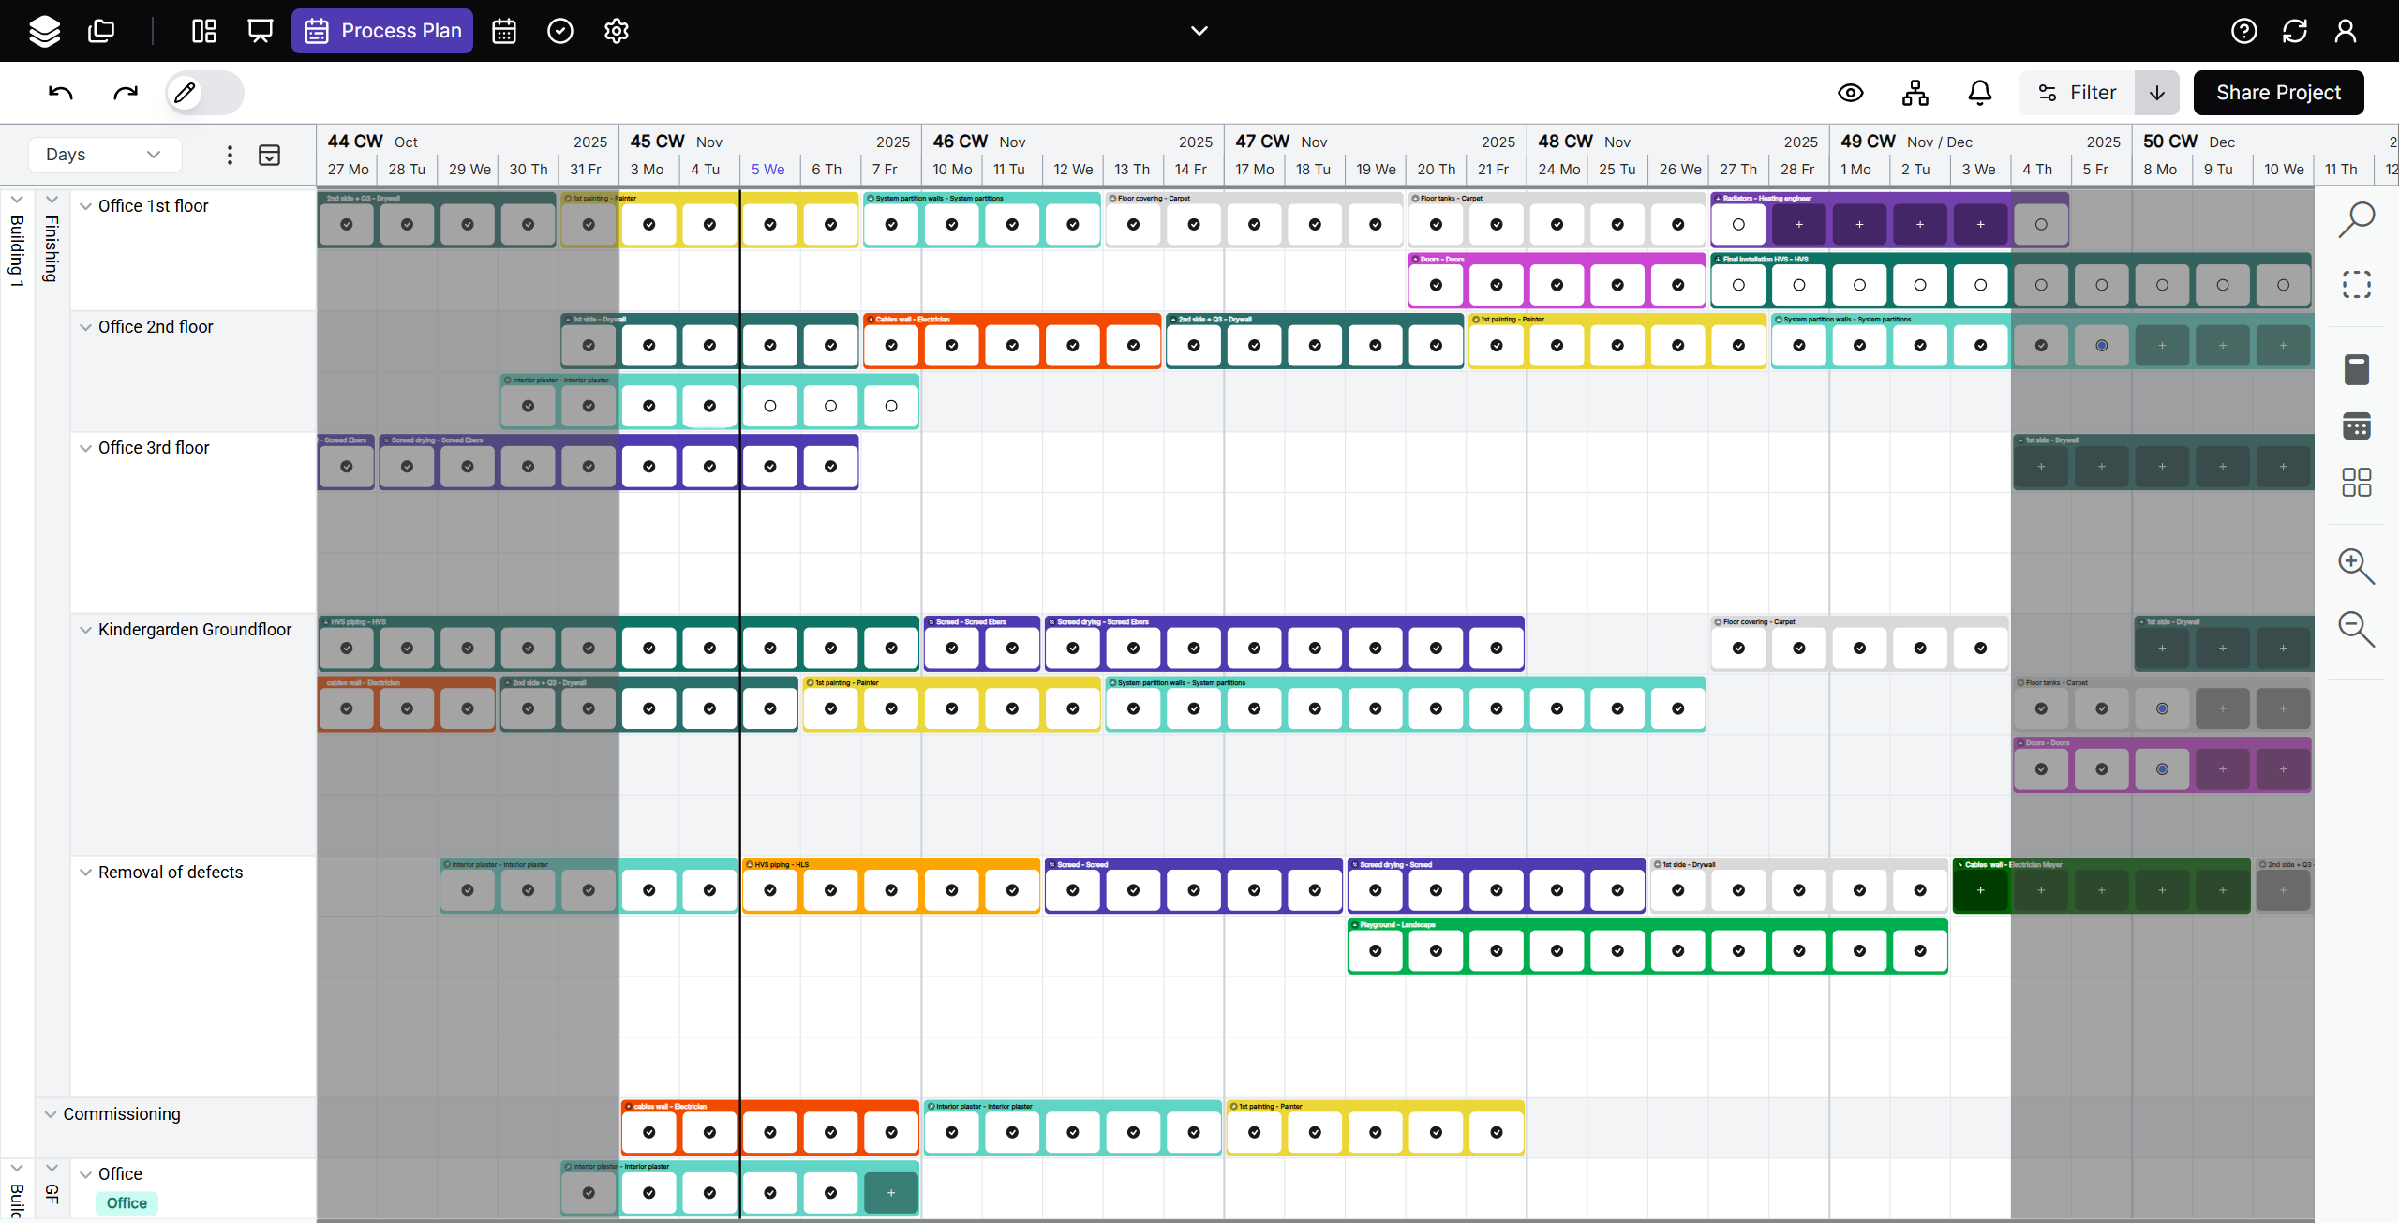Open the notifications bell
Viewport: 2399px width, 1223px height.
click(1979, 92)
